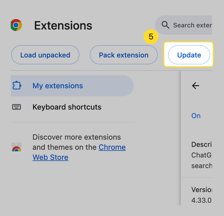Click the keyboard icon in sidebar
The height and width of the screenshot is (216, 224).
(17, 107)
